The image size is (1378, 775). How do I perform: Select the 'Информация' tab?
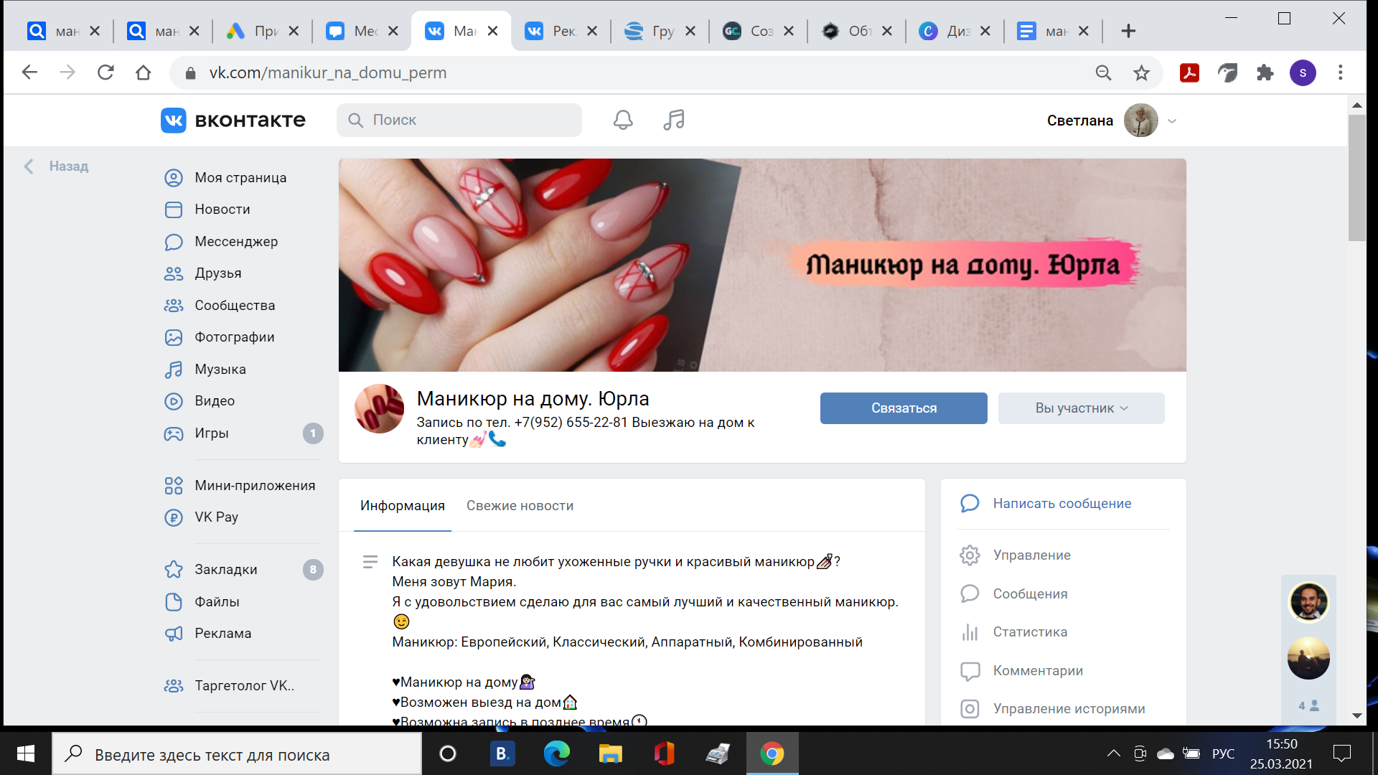[x=402, y=506]
